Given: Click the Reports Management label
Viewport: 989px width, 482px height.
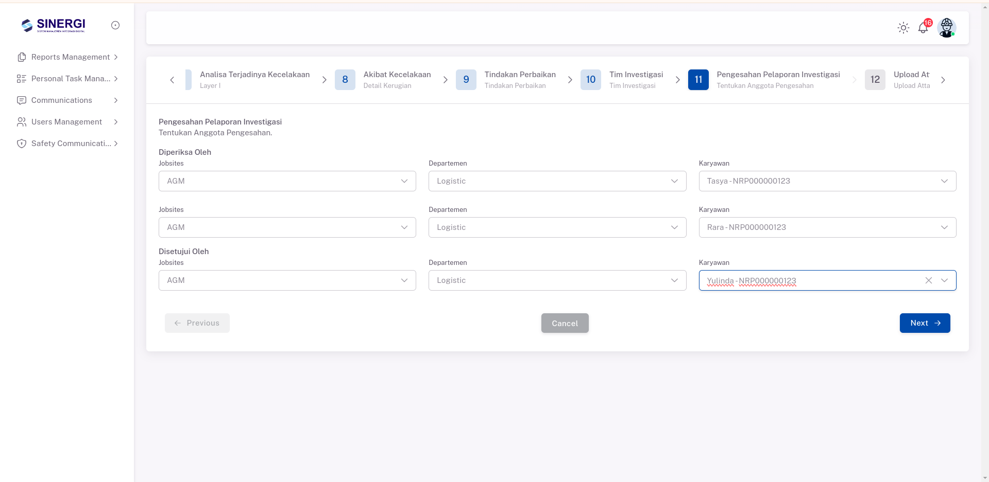Looking at the screenshot, I should click(x=71, y=57).
